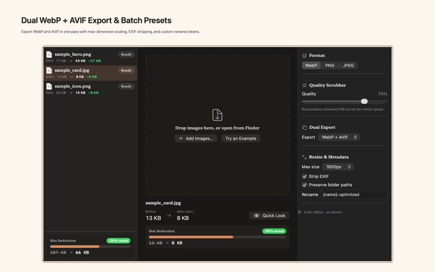Toggle the Preserve folder paths checkbox
Screen dimensions: 435x272
tap(304, 185)
